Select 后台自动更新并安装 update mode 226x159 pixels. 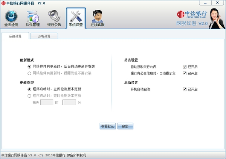[x=29, y=67]
